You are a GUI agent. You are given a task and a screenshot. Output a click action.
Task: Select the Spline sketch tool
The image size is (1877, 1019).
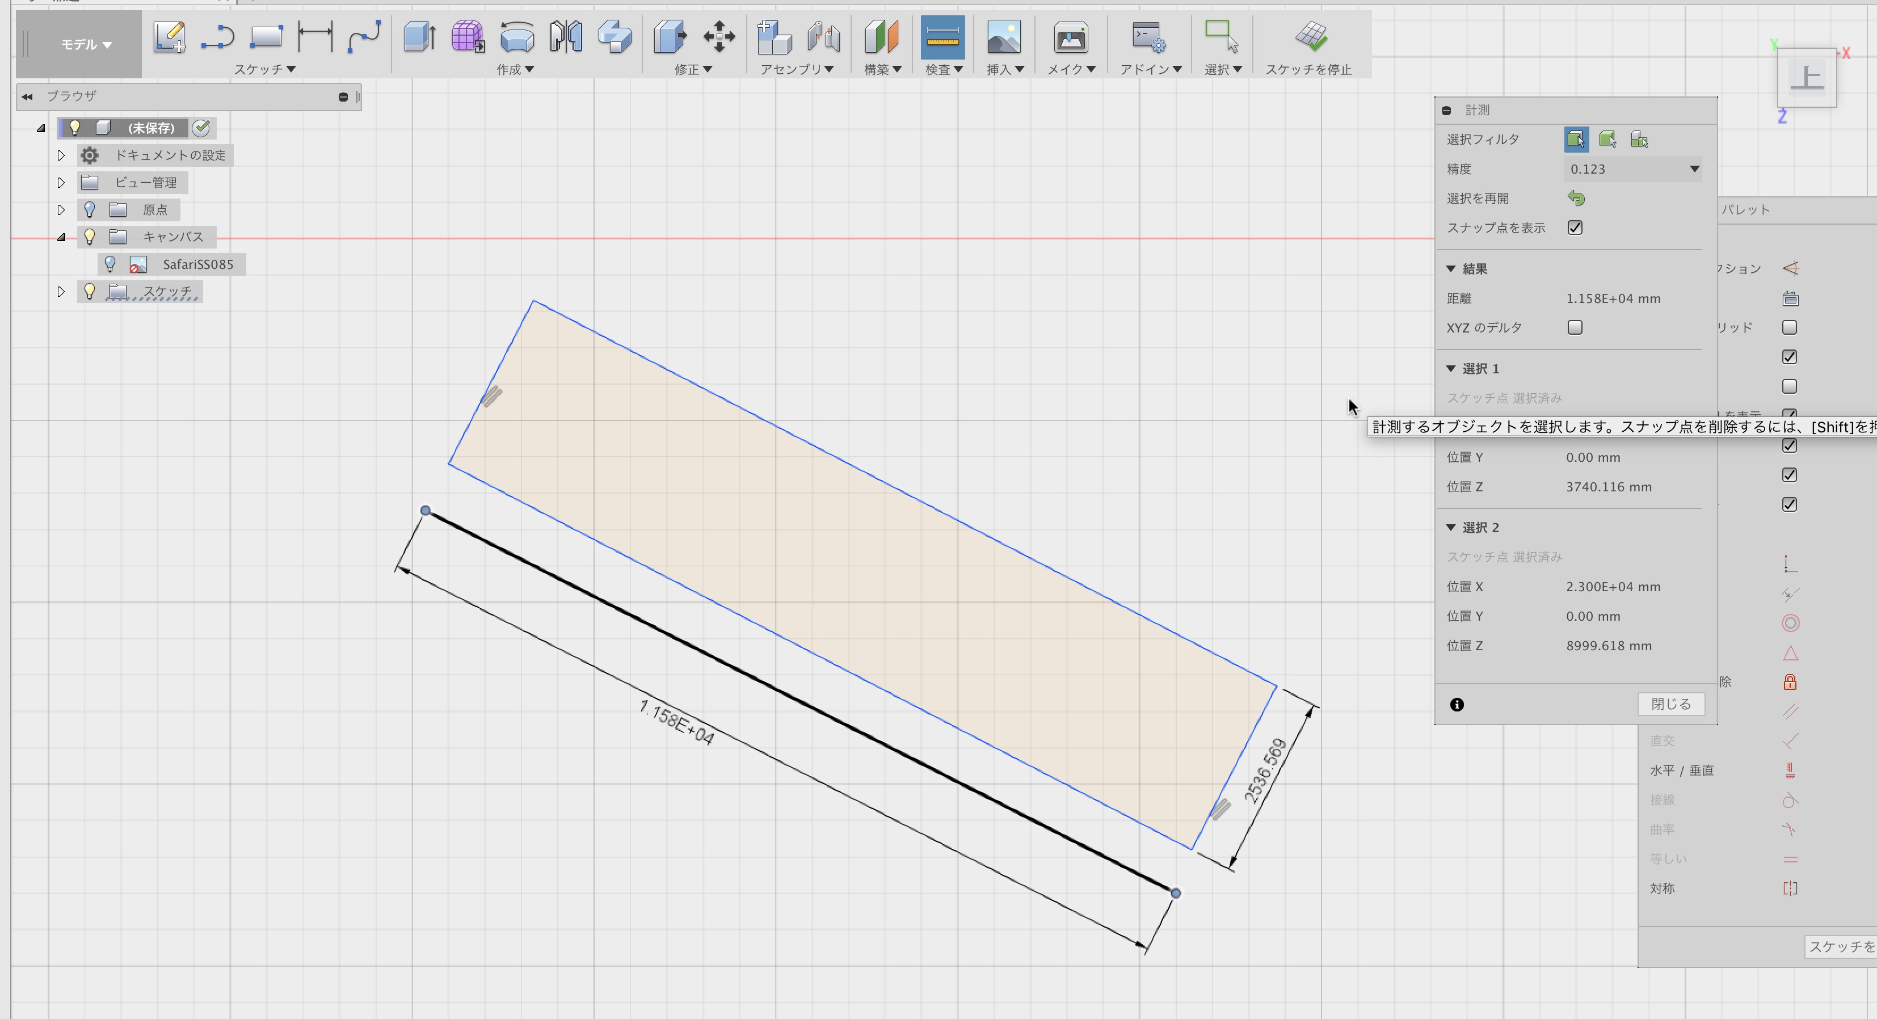[x=364, y=36]
